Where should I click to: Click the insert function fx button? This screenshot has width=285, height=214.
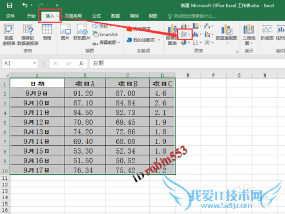(82, 63)
